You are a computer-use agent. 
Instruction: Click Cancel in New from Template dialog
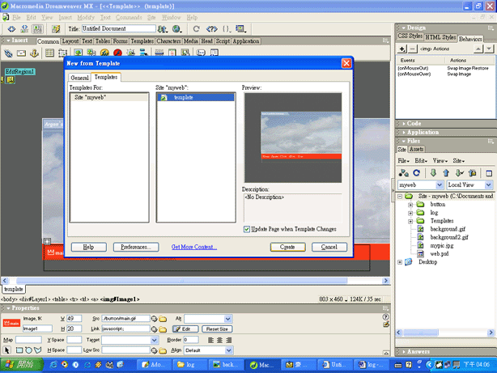[329, 247]
